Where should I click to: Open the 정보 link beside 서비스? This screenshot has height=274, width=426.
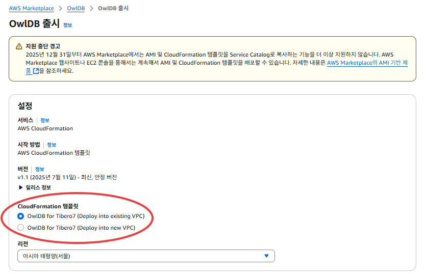pos(45,120)
